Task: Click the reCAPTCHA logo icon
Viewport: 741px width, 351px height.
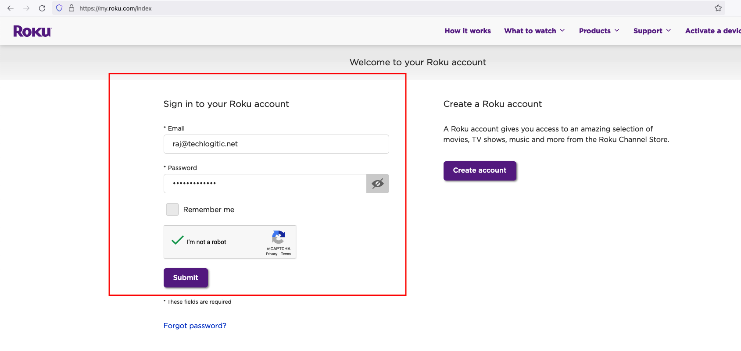Action: (x=278, y=237)
